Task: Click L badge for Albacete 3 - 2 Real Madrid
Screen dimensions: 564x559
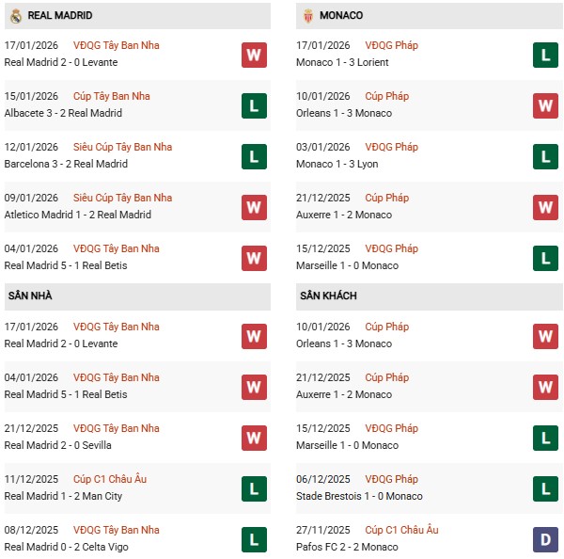Action: (x=253, y=105)
